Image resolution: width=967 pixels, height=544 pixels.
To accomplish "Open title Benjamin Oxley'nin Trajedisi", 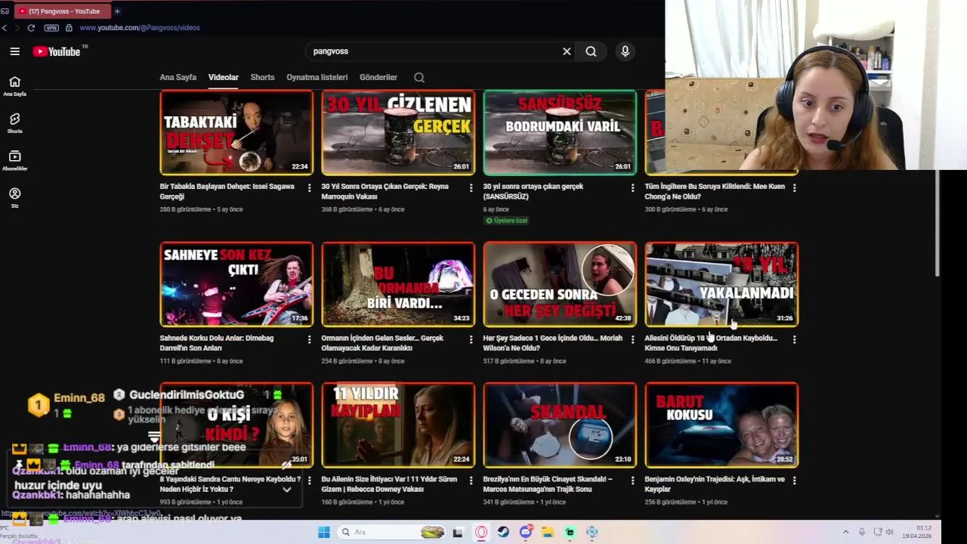I will click(x=715, y=484).
